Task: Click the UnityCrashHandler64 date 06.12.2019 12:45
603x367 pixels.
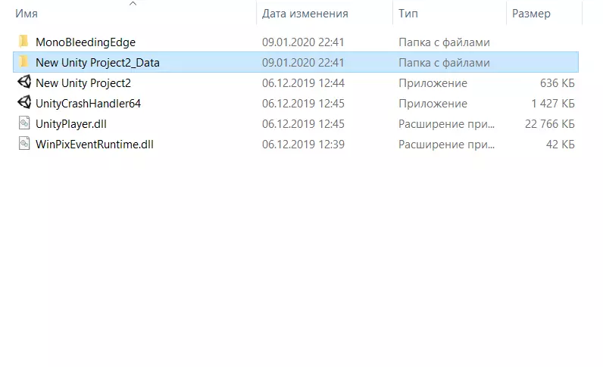Action: pos(303,104)
